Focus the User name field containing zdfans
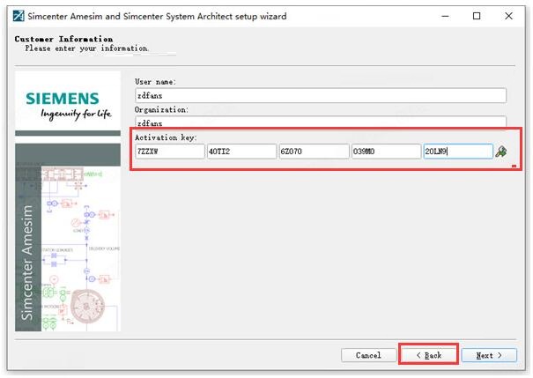This screenshot has width=533, height=378. [321, 95]
